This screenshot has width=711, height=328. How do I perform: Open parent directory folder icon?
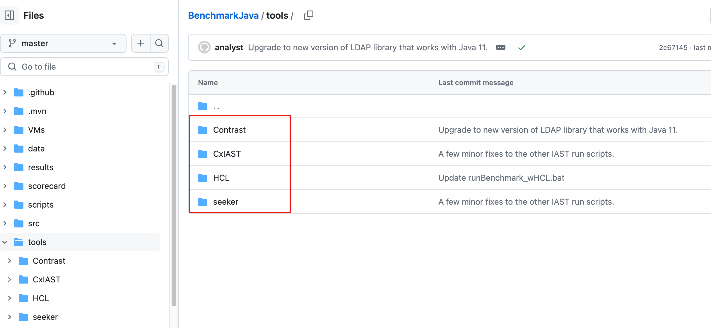(x=203, y=106)
